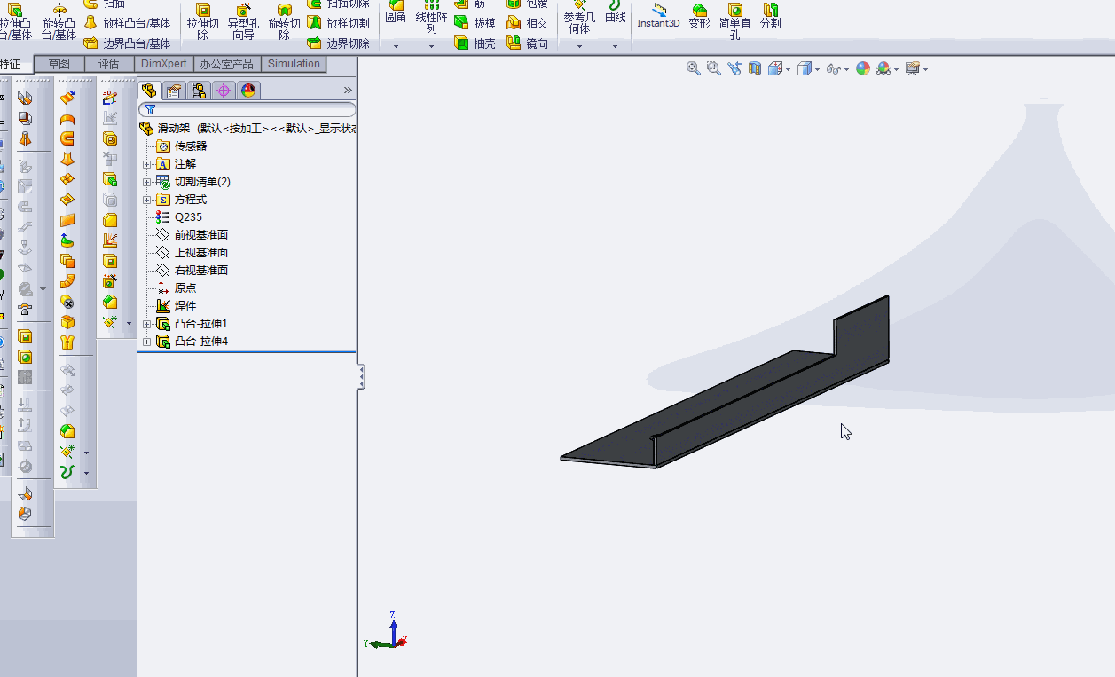
Task: Switch to the 草图 sketch tab
Action: click(x=59, y=64)
